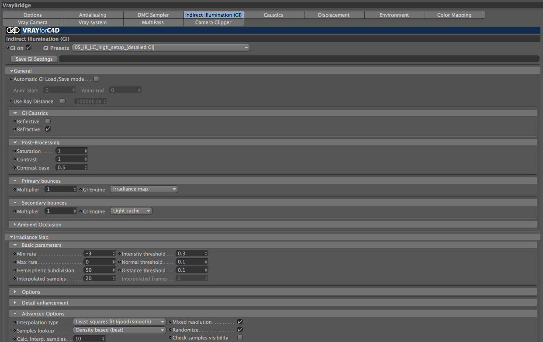Image resolution: width=543 pixels, height=342 pixels.
Task: Collapse the Secondary bounces section
Action: (x=15, y=203)
